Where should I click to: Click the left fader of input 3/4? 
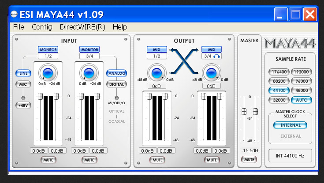[81, 96]
